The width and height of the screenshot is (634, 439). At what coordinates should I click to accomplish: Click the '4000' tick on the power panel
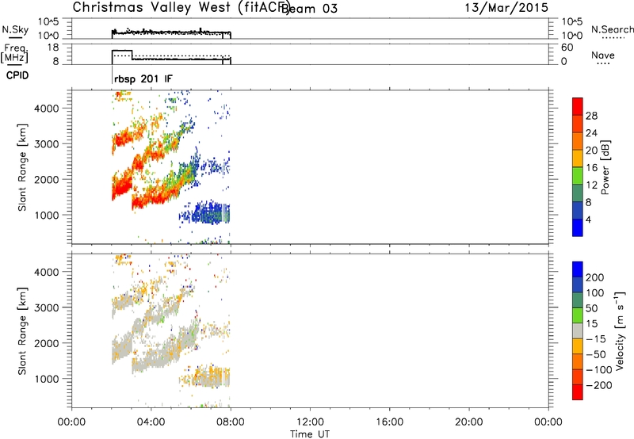[47, 109]
